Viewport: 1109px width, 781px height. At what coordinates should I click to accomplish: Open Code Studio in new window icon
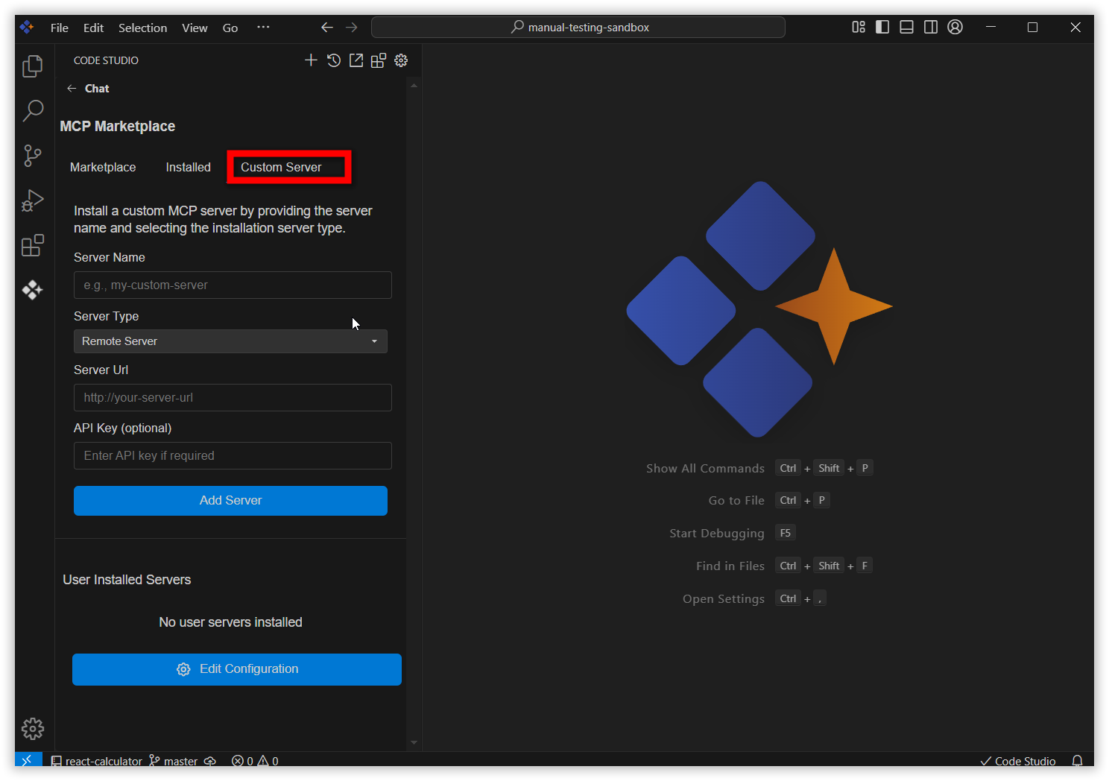(356, 60)
